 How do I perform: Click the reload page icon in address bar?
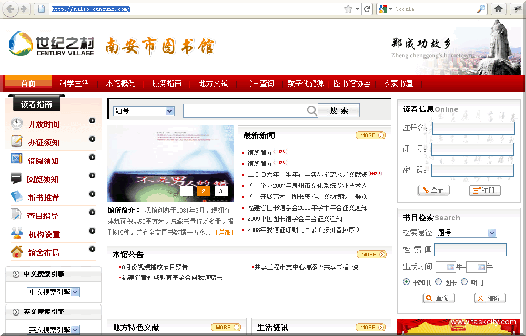click(367, 9)
